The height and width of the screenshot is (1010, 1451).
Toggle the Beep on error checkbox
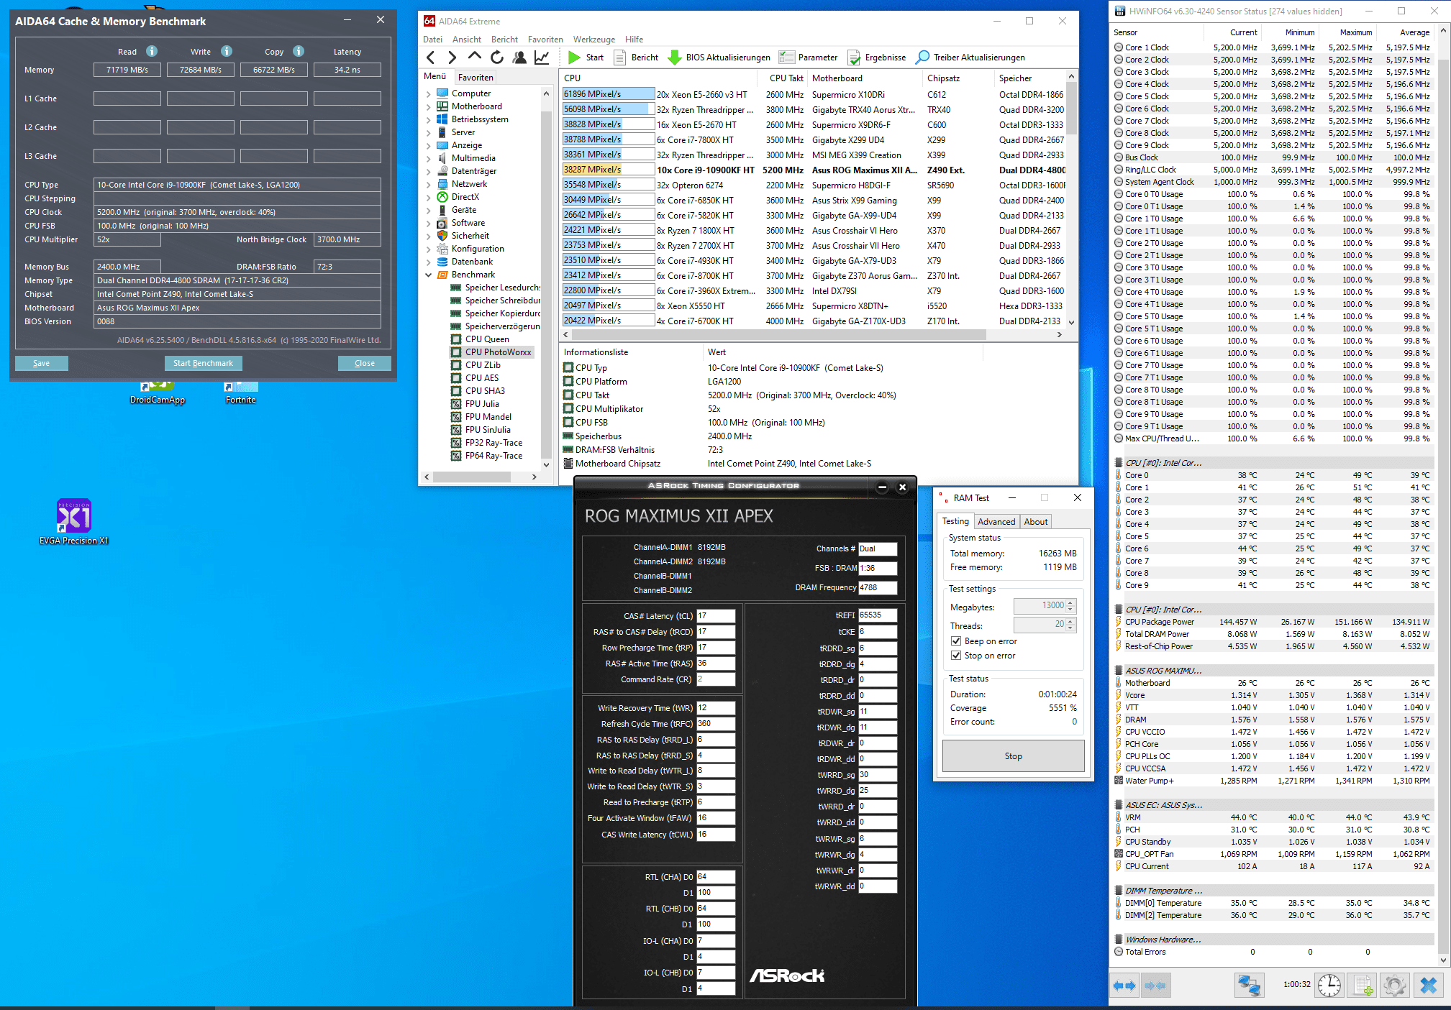[x=956, y=641]
